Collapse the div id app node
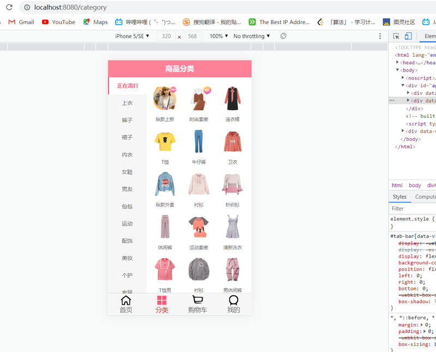 403,85
